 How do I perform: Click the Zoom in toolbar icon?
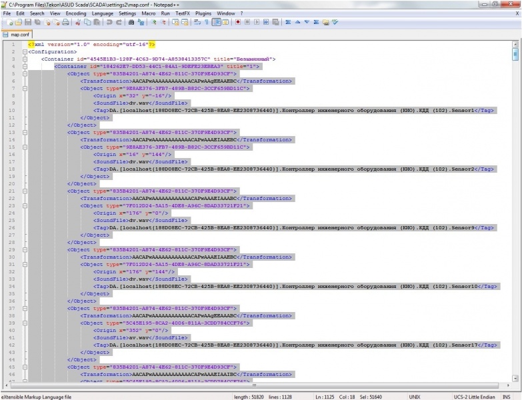(153, 22)
